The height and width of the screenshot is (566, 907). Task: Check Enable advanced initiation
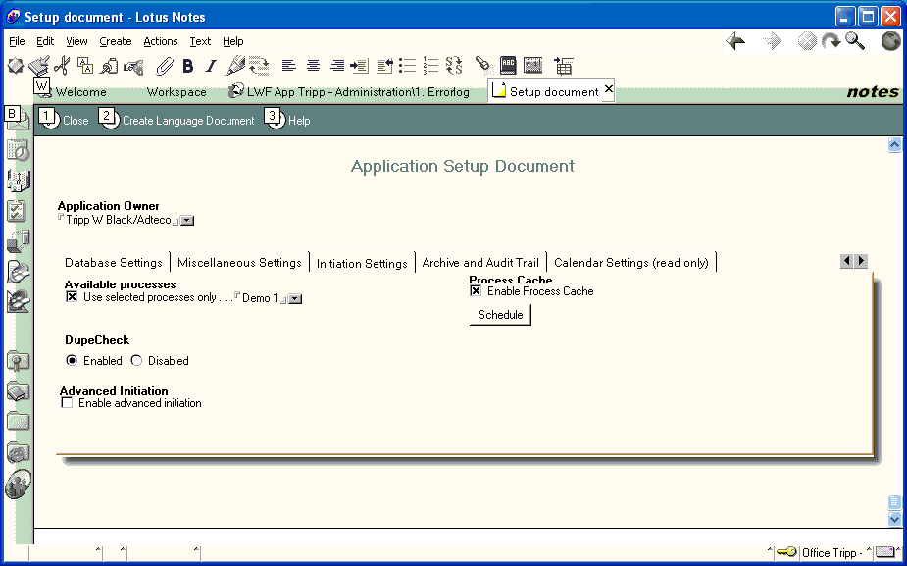67,403
